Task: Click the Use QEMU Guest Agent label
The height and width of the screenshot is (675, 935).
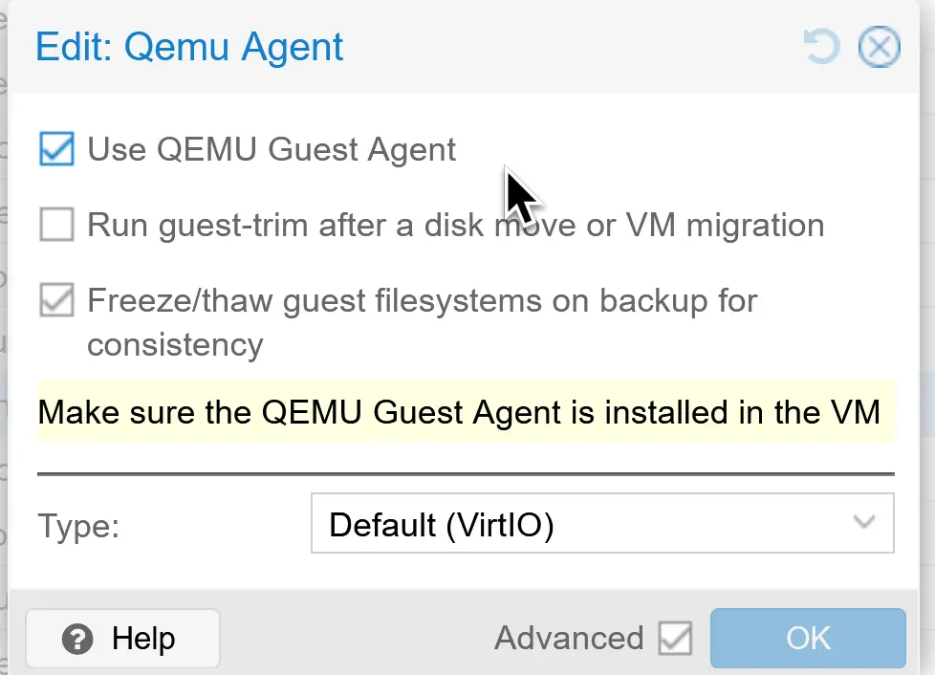Action: [271, 149]
